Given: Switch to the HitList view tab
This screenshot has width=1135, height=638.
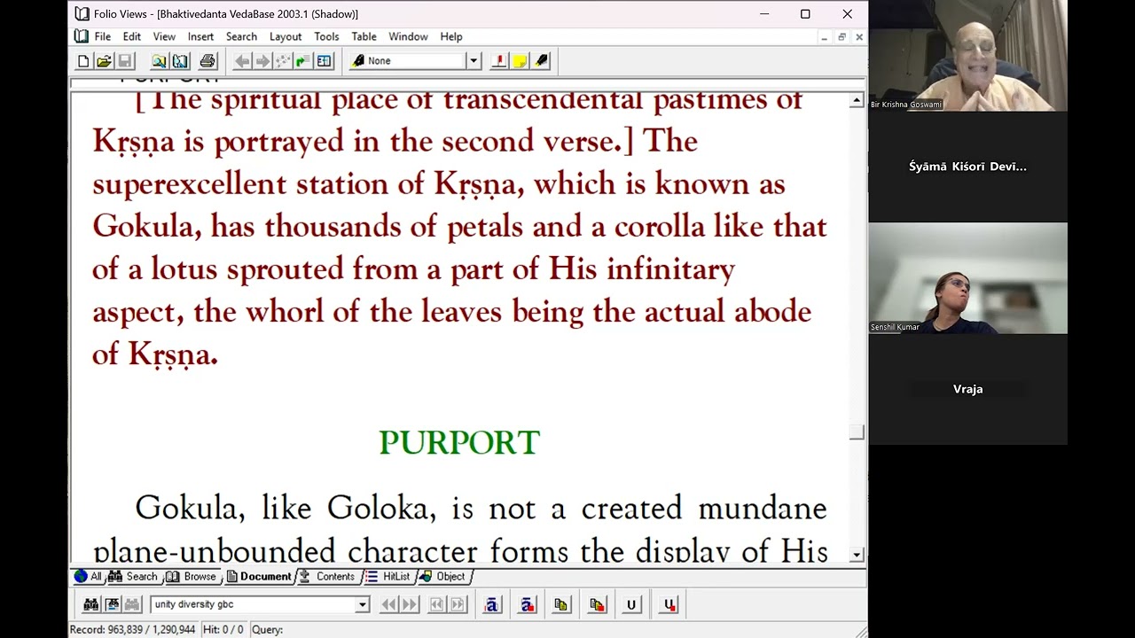Looking at the screenshot, I should [x=388, y=576].
